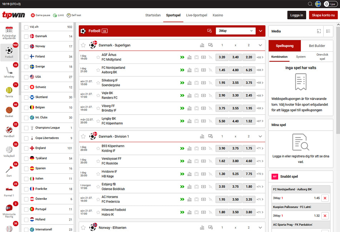Open the Limit setting
Image resolution: width=340 pixels, height=232 pixels.
(x=58, y=15)
